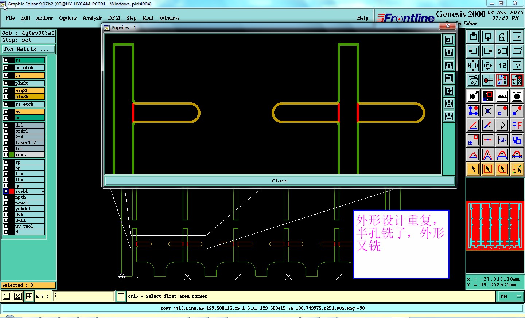Click the red panel overview thumbnail
Viewport: 525px width, 318px height.
(x=495, y=226)
